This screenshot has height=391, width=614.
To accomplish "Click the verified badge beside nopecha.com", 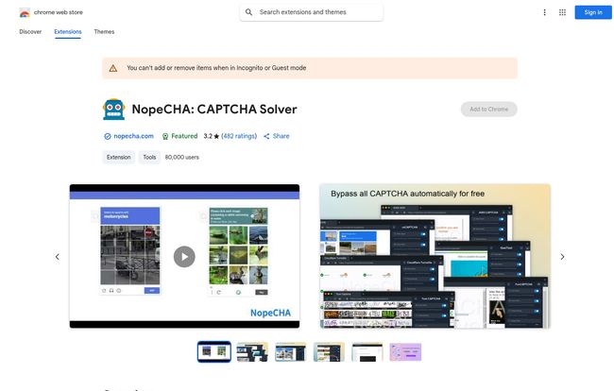I will [108, 136].
